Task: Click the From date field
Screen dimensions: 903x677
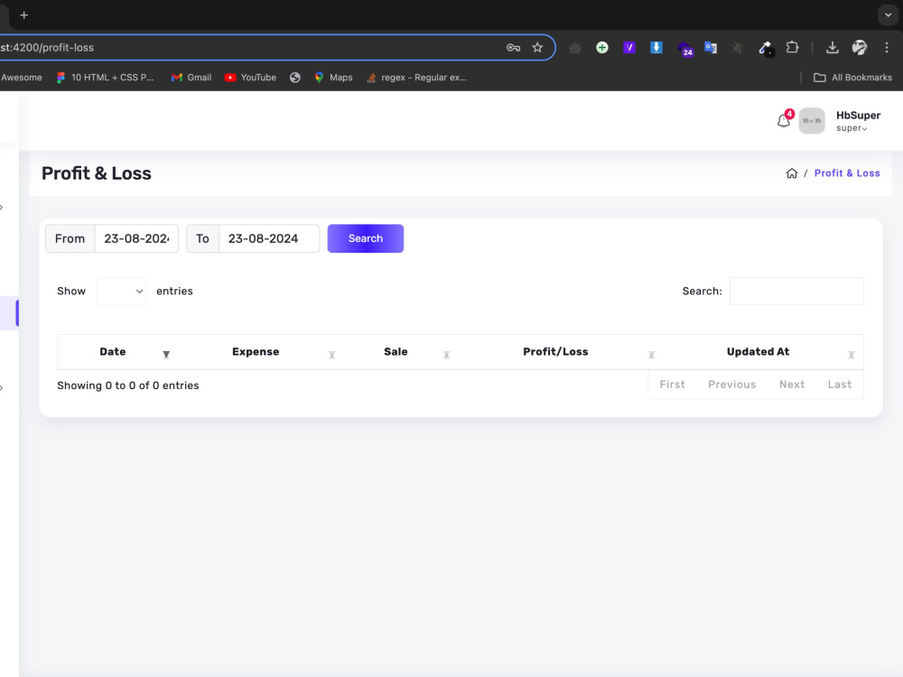Action: [x=136, y=238]
